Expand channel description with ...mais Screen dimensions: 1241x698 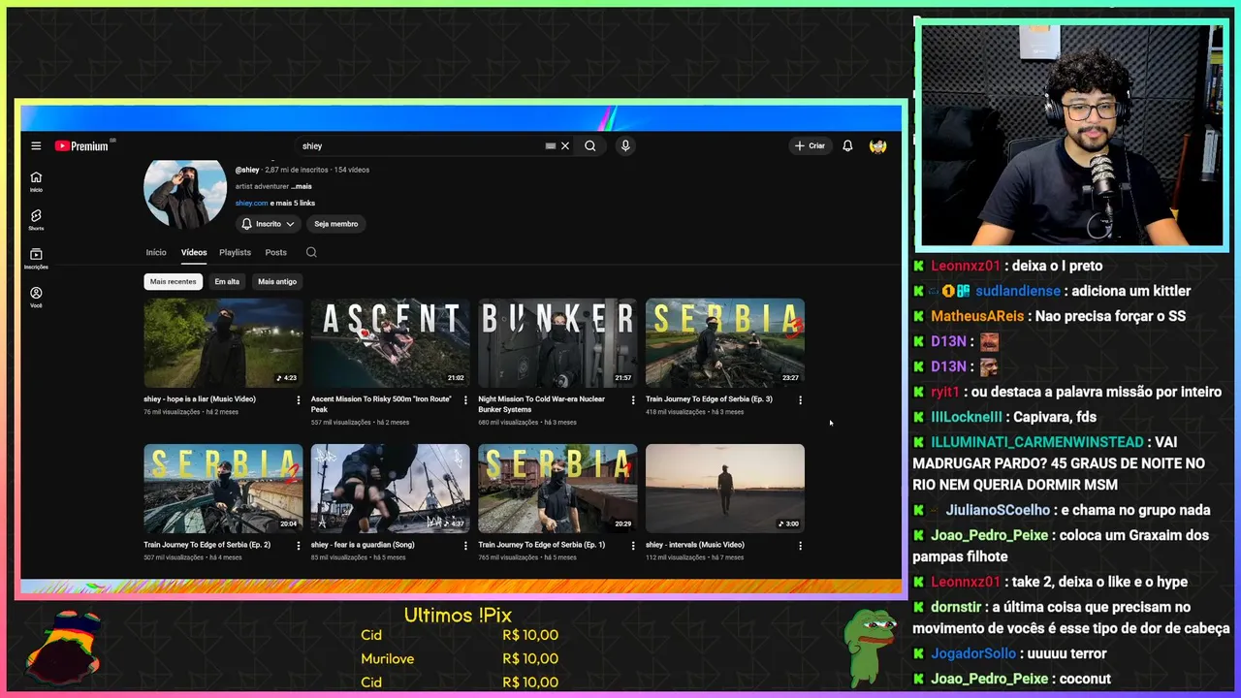302,186
